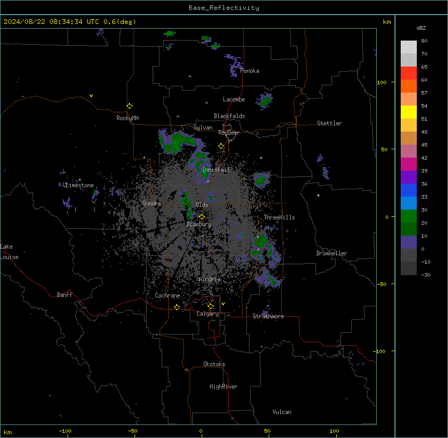Click the Ponoka city label

tap(249, 71)
